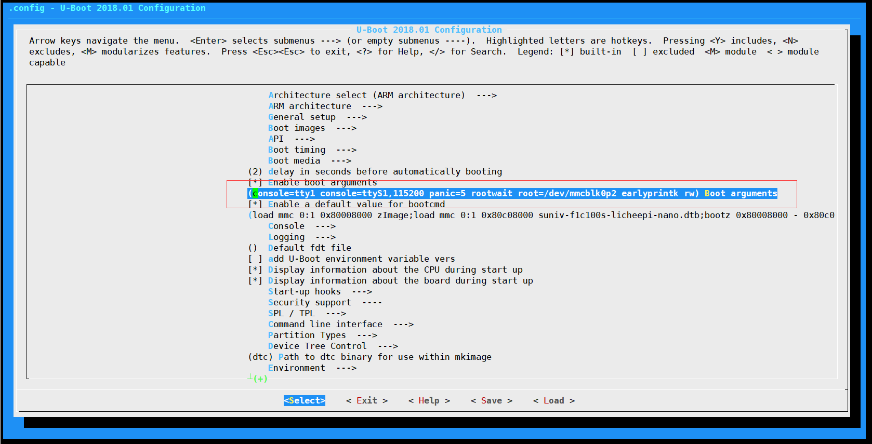
Task: Expand the Start-up hooks submenu
Action: (x=320, y=291)
